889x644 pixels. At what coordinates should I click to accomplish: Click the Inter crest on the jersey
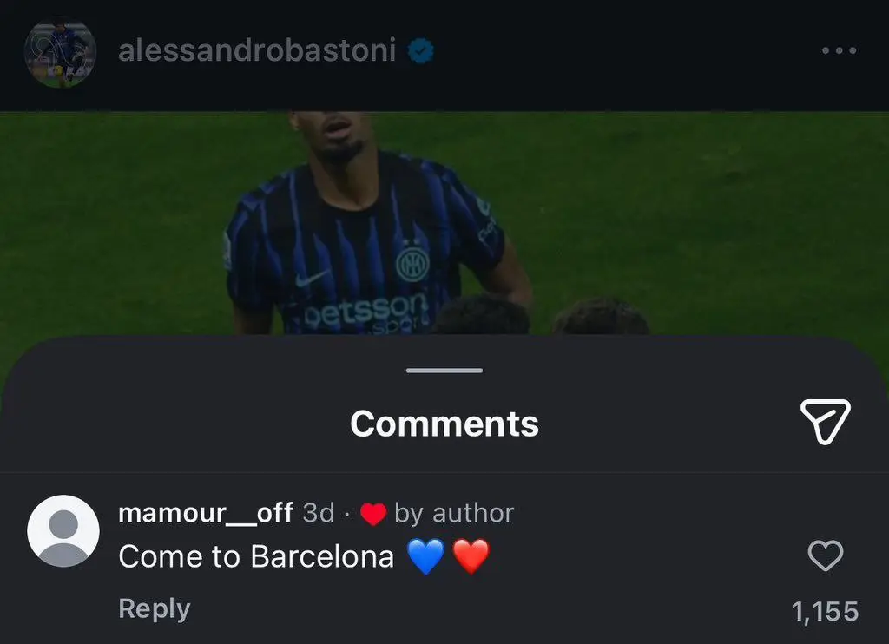tap(412, 264)
